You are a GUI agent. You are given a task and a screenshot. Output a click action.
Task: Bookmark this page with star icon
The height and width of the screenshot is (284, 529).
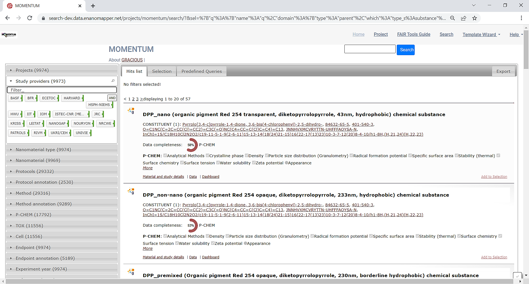[x=474, y=18]
